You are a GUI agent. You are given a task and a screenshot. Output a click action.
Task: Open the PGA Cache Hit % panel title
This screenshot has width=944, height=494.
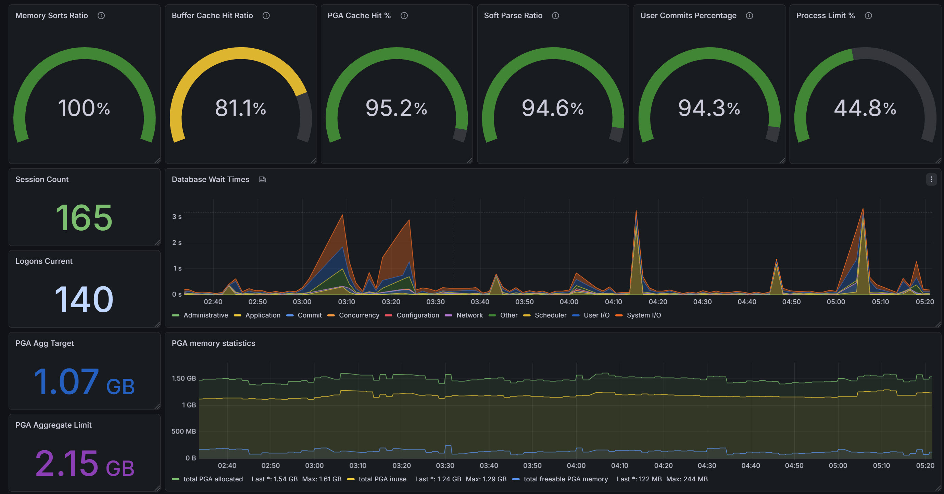(359, 15)
